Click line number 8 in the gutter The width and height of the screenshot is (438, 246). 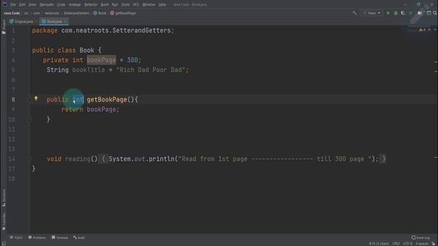click(13, 100)
